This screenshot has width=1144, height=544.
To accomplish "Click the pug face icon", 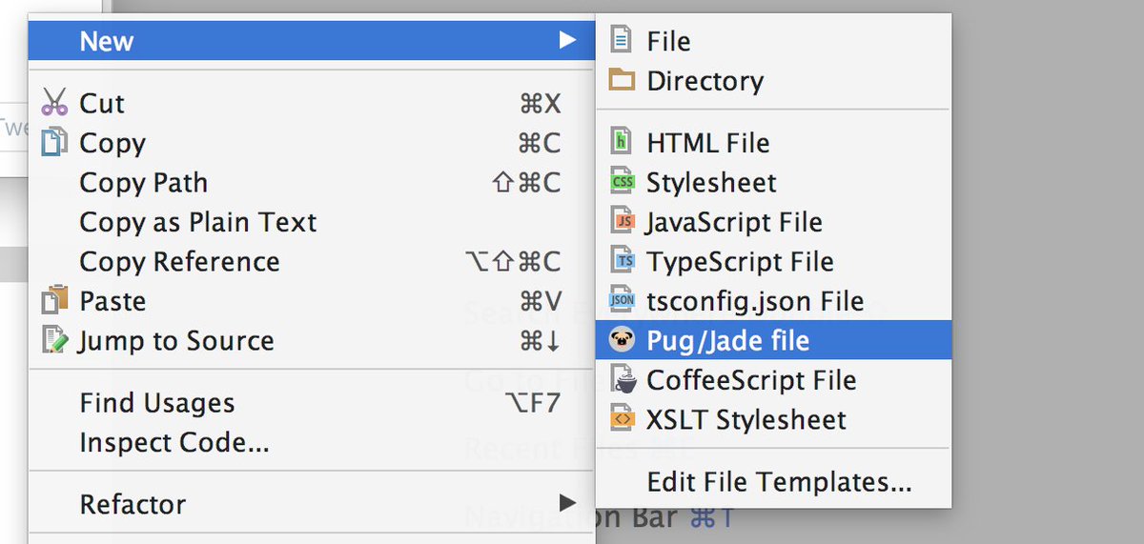I will coord(622,340).
